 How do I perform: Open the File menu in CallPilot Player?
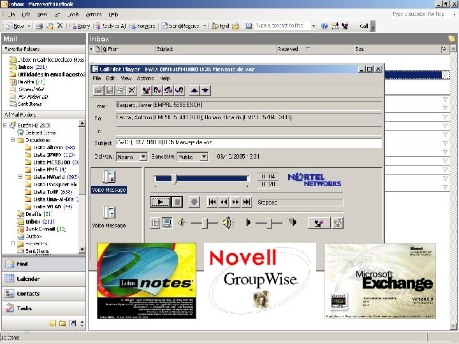pos(97,78)
